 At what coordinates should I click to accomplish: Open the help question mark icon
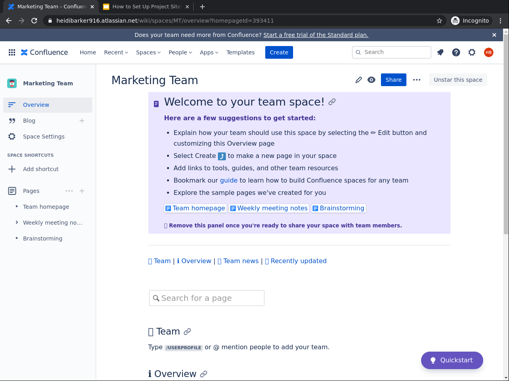click(x=456, y=52)
